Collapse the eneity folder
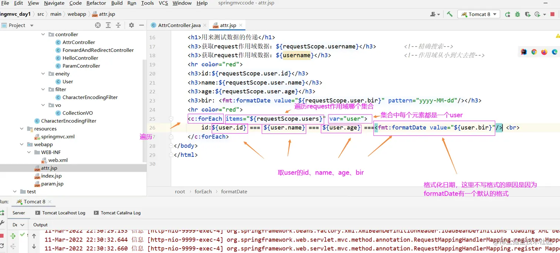 (43, 74)
